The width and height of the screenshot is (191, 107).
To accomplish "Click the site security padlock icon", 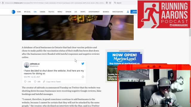I will pos(3,3).
